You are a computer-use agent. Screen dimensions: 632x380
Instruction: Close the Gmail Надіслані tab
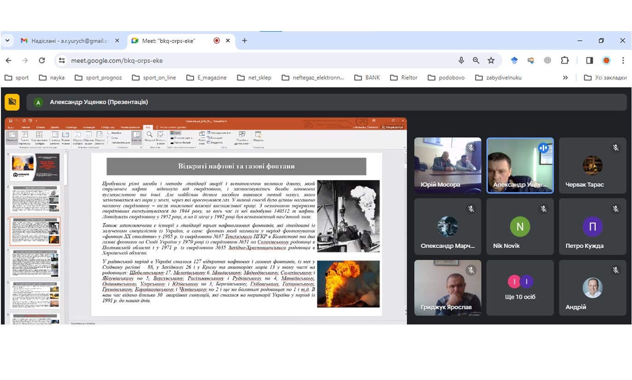(117, 40)
